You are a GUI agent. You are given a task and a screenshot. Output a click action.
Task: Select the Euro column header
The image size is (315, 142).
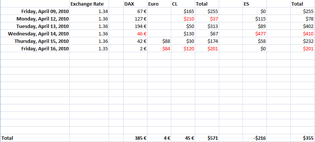coord(159,4)
